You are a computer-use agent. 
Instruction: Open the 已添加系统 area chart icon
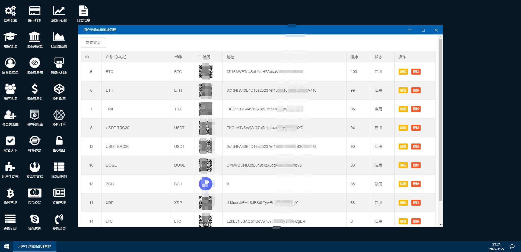pyautogui.click(x=59, y=37)
